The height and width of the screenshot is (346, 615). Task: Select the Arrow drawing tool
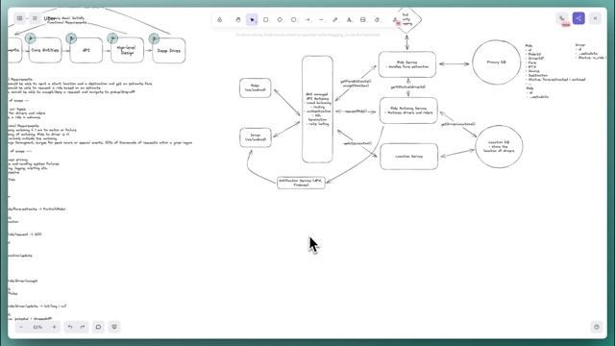point(307,19)
